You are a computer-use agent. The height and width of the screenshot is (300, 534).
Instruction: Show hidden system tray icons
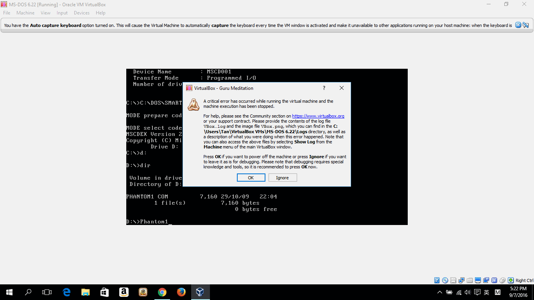pyautogui.click(x=440, y=292)
